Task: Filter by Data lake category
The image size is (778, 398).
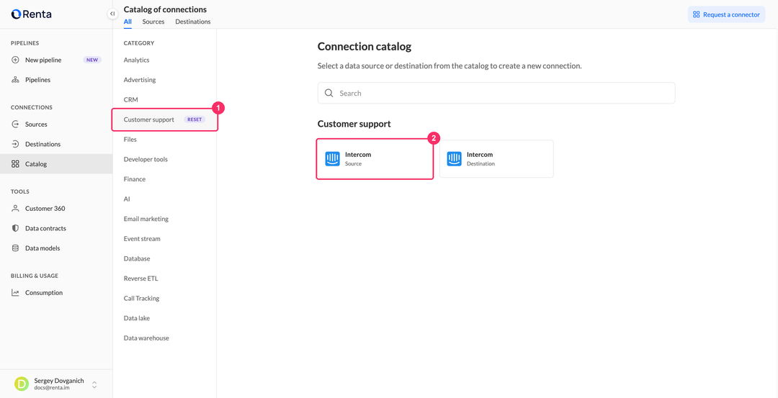Action: (136, 317)
